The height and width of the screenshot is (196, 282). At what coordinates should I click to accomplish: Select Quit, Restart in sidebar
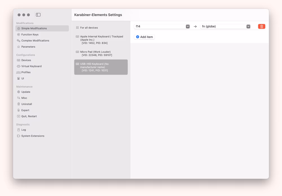29,116
